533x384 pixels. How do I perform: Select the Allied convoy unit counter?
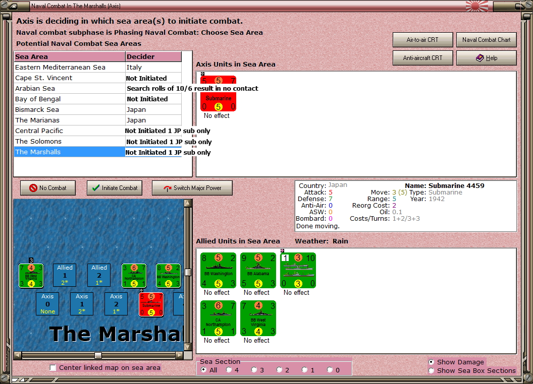tap(298, 270)
